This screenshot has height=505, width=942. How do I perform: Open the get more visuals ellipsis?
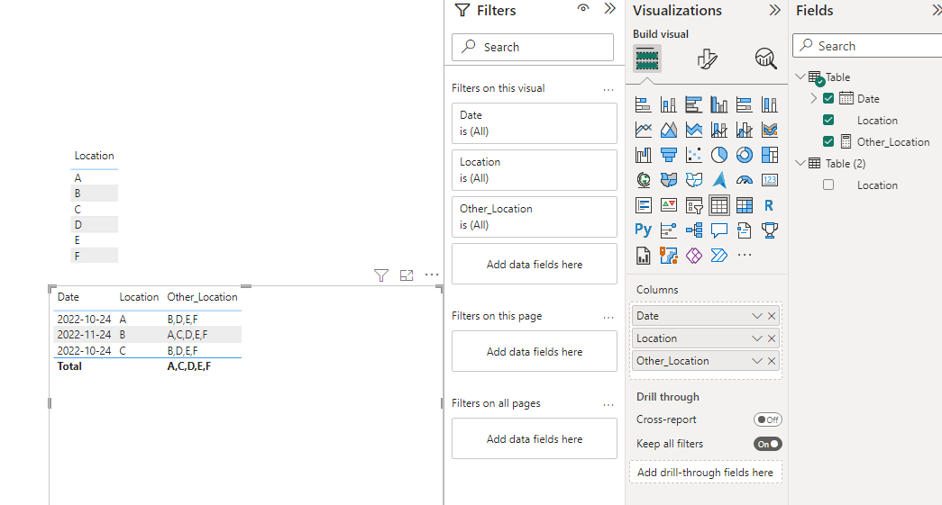744,256
